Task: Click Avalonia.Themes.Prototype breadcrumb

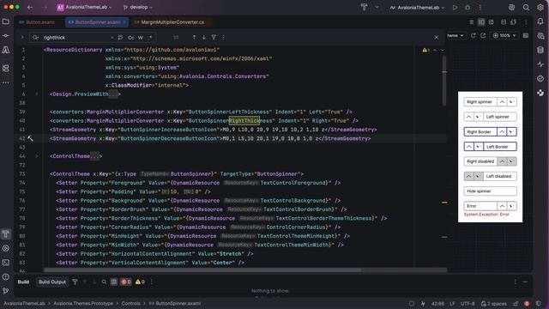Action: (83, 303)
